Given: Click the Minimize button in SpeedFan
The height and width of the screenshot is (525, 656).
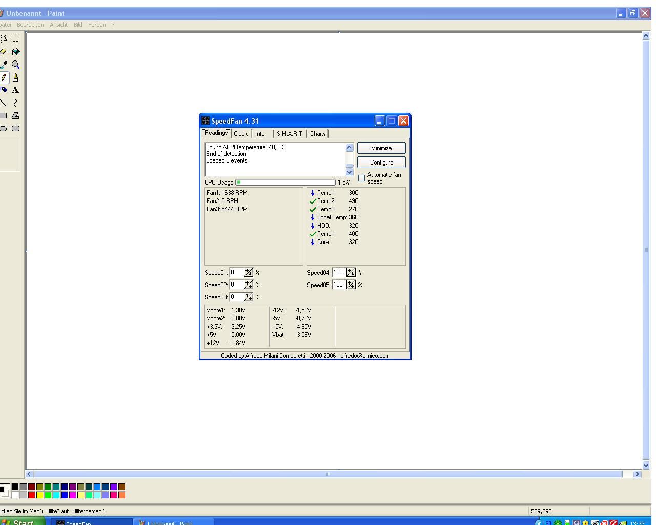Looking at the screenshot, I should point(381,148).
